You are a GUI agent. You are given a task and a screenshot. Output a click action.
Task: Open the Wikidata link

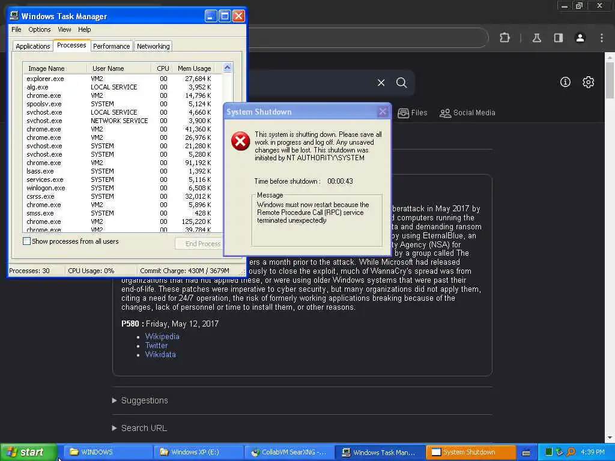coord(160,354)
